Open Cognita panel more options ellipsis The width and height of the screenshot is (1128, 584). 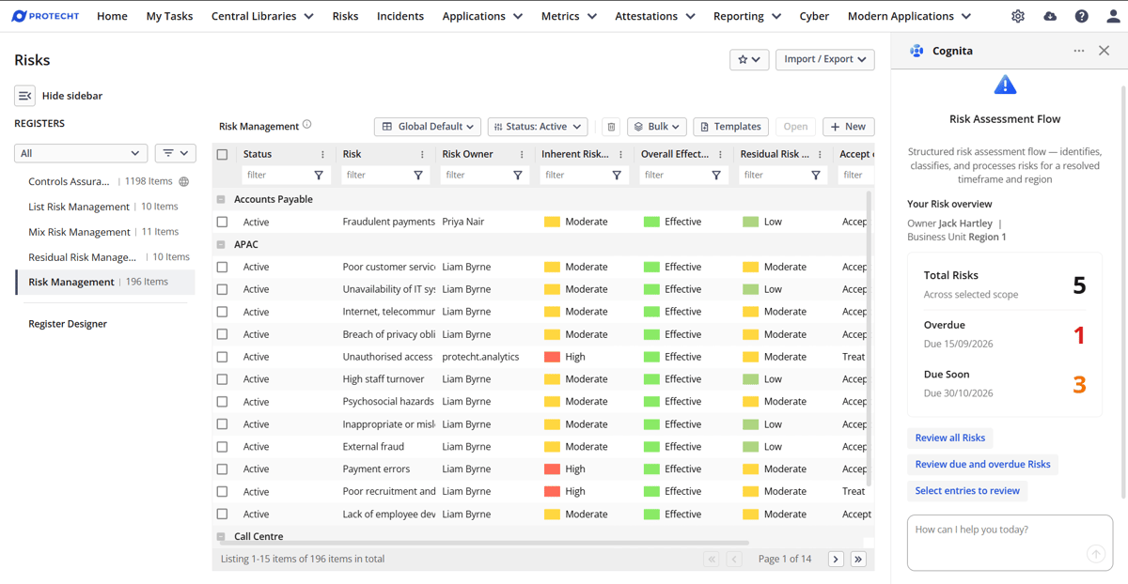click(1079, 51)
